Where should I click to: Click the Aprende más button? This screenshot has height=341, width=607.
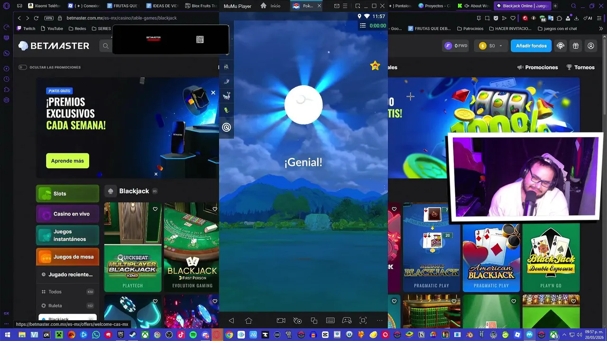tap(67, 161)
